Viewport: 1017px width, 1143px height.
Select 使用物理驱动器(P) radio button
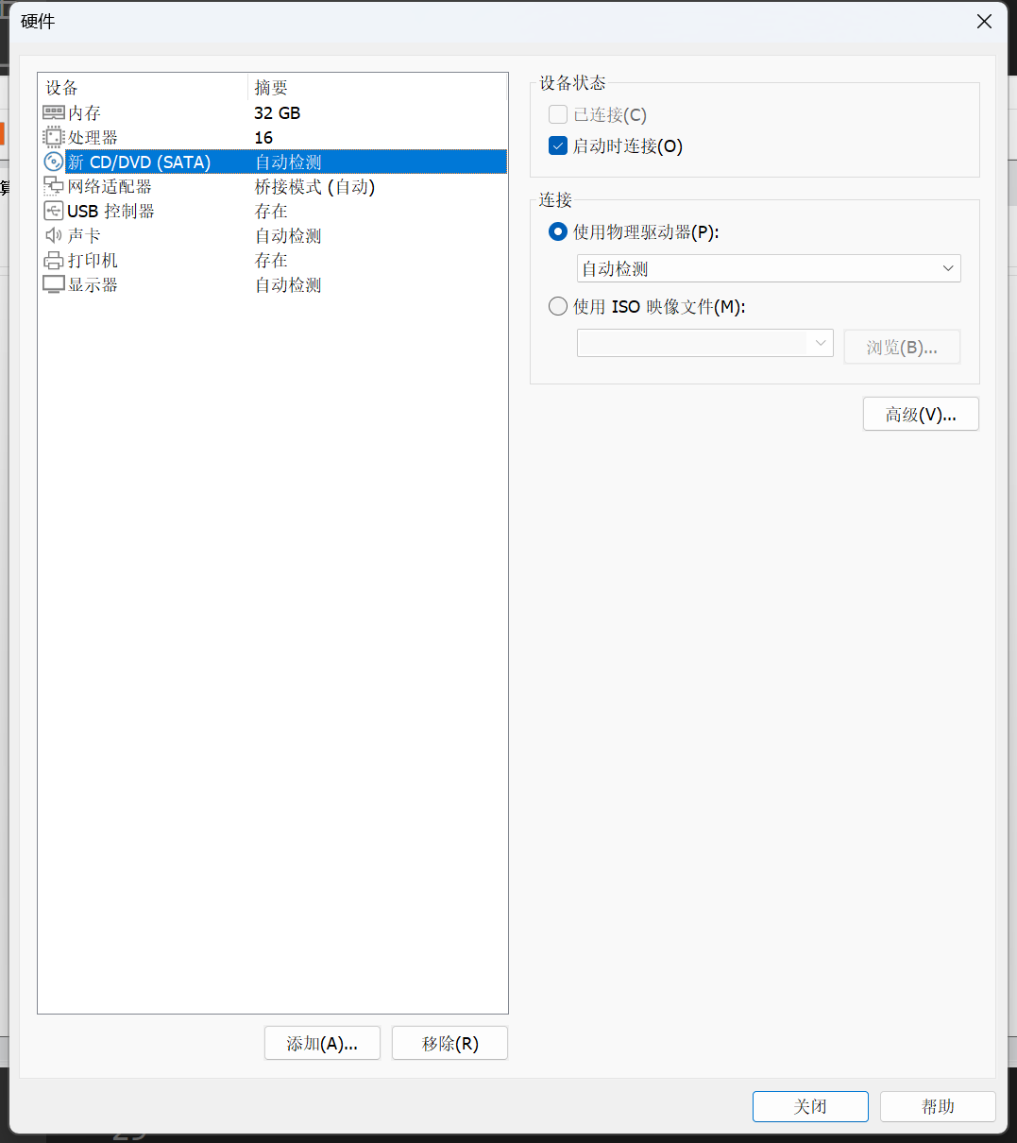558,231
